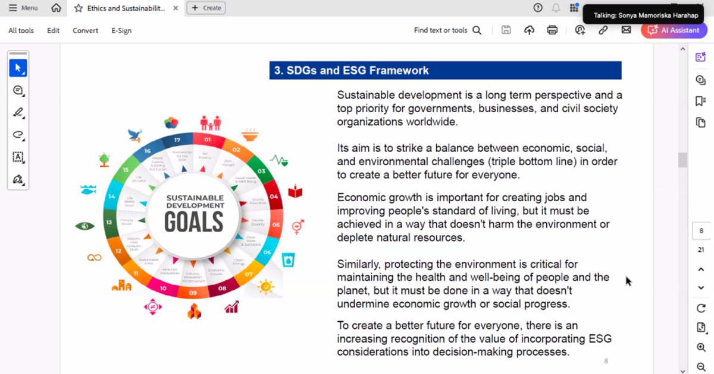Activate the text box selection tool

click(18, 157)
